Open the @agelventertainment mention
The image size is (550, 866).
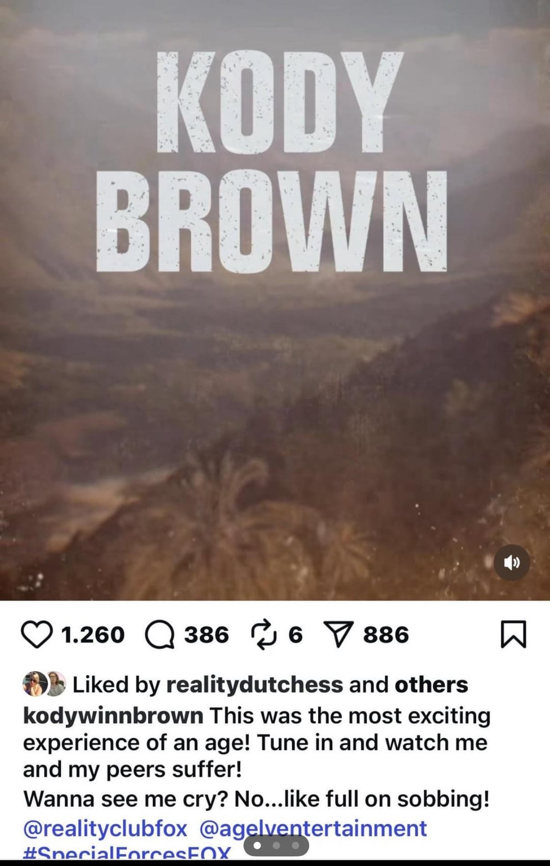pos(313,828)
